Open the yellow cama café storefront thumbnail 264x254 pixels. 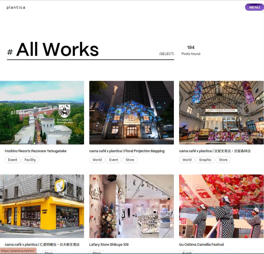[x=42, y=206]
